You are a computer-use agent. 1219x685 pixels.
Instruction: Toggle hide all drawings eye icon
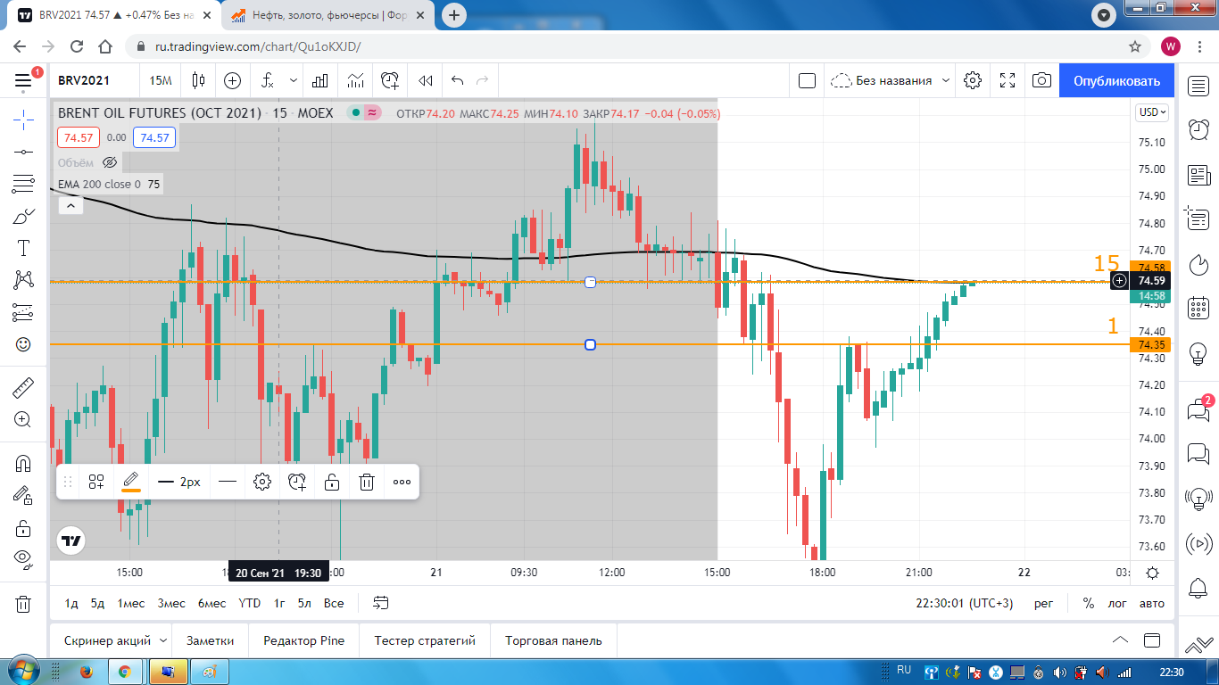coord(23,559)
